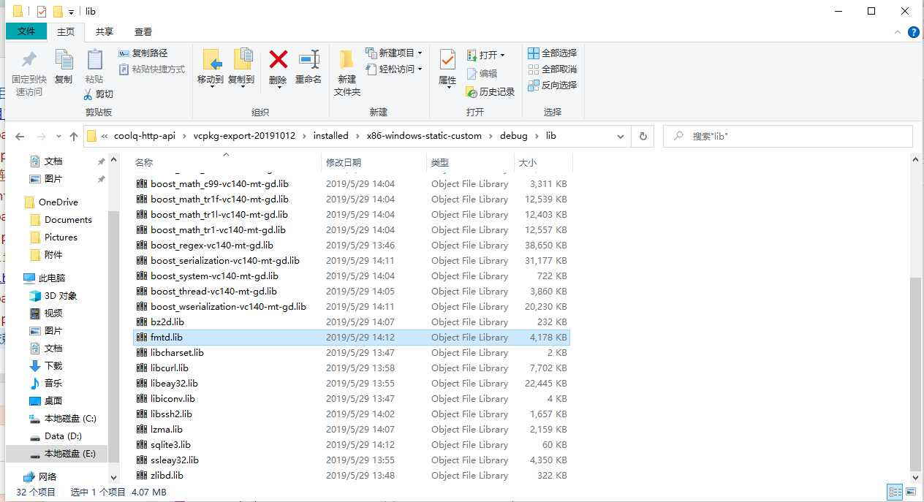Switch to the 查看 ribbon tab
This screenshot has height=502, width=924.
[143, 31]
